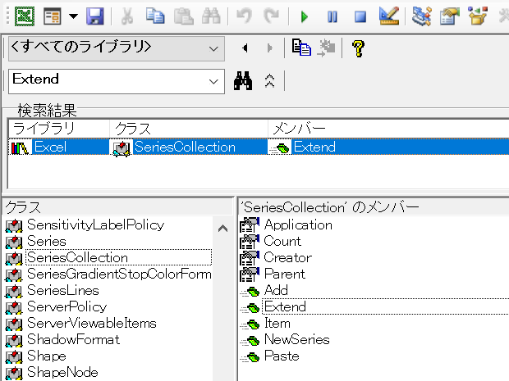509x381 pixels.
Task: Open the Properties Window icon
Action: [x=449, y=16]
